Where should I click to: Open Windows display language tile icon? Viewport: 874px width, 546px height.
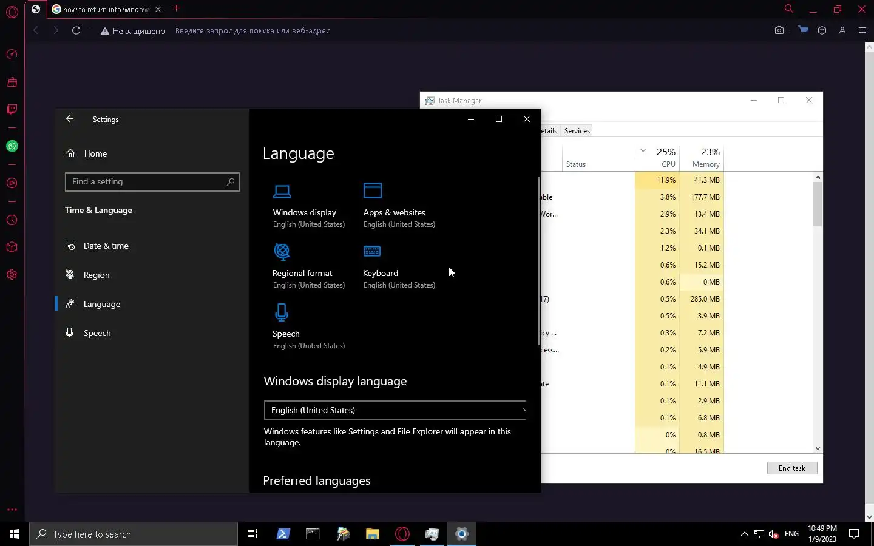[282, 192]
